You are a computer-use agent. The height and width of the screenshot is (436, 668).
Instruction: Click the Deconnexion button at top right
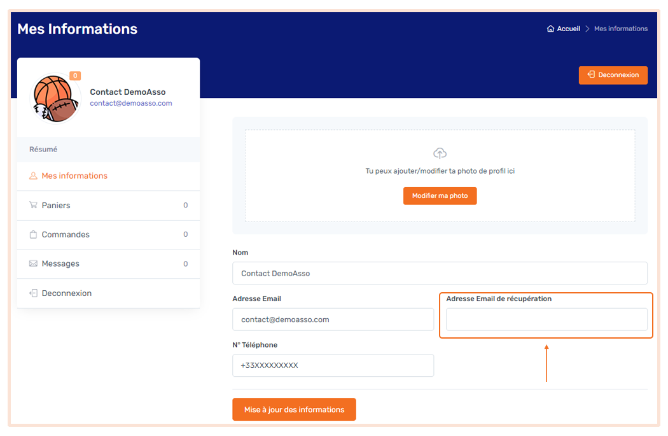(x=613, y=75)
